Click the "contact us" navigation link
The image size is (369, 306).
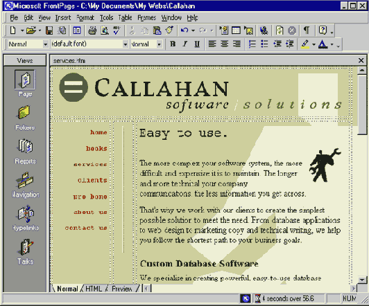click(86, 228)
